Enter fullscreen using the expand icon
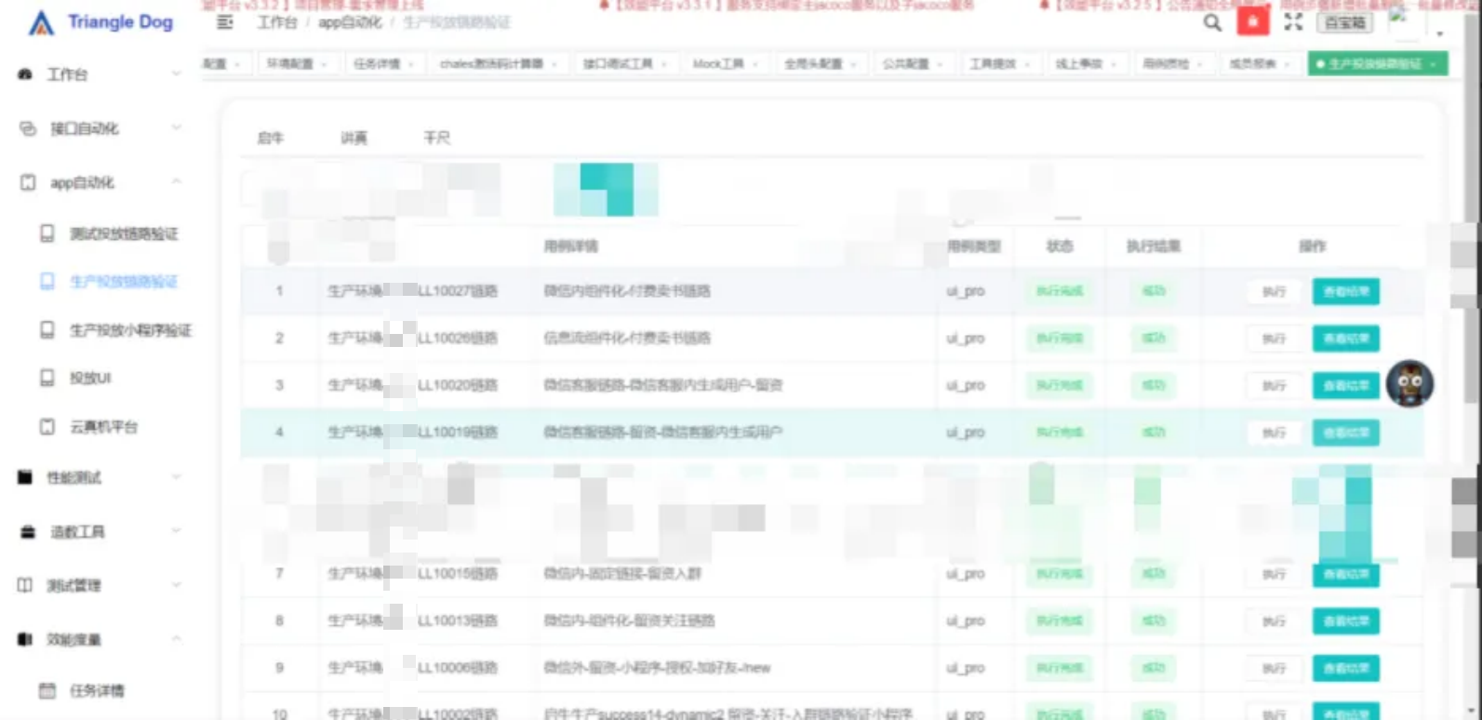The width and height of the screenshot is (1482, 720). (x=1293, y=22)
